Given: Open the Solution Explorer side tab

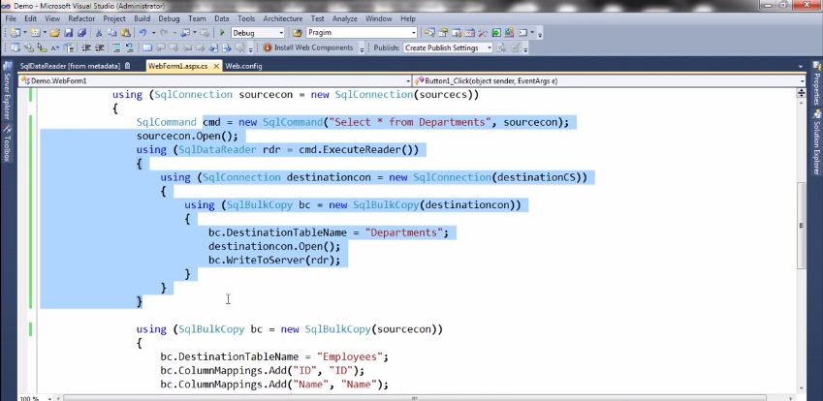Looking at the screenshot, I should (817, 142).
